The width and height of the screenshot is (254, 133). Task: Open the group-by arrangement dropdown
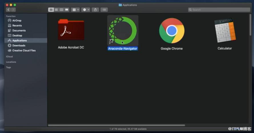[75, 10]
